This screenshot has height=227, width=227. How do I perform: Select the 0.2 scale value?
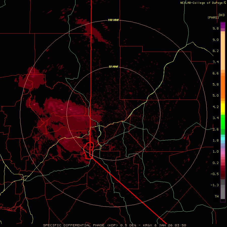[x=216, y=163]
